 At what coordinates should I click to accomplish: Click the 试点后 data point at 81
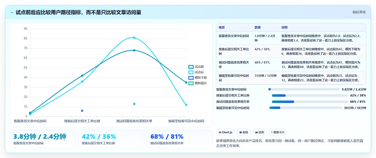point(134,38)
